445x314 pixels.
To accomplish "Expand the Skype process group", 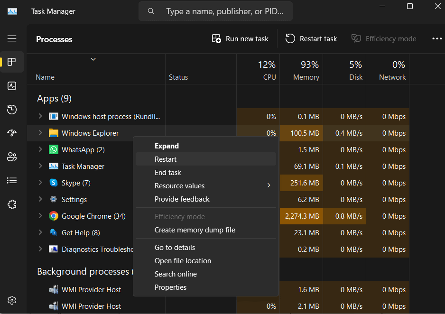I will click(x=40, y=183).
